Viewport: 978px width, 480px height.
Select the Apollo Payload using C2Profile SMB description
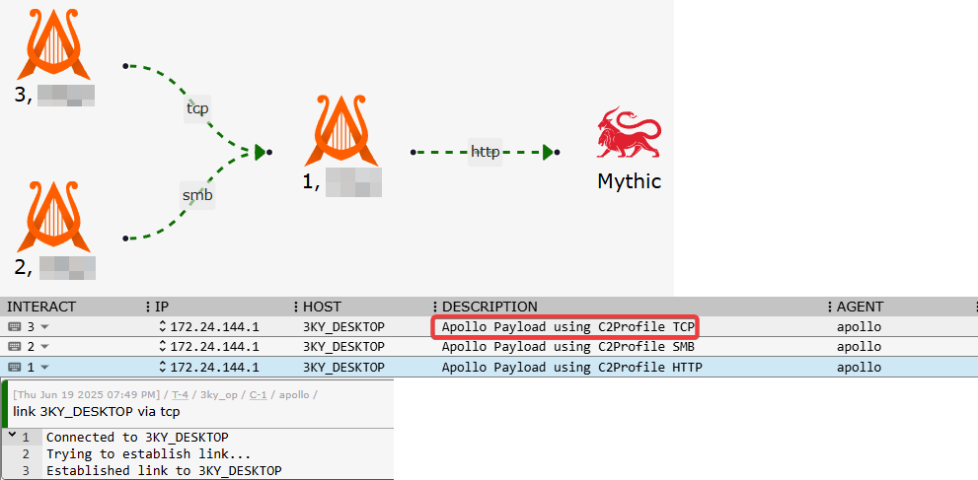tap(568, 347)
